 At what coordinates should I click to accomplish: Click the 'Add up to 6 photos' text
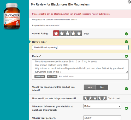[x=67, y=76]
